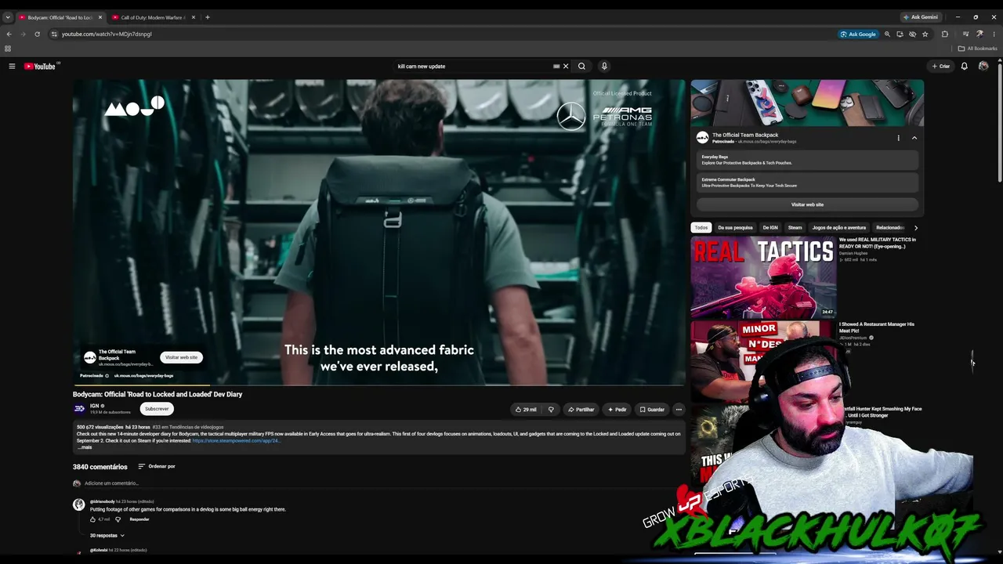Go back with the browser back arrow
This screenshot has height=564, width=1003.
(9, 34)
